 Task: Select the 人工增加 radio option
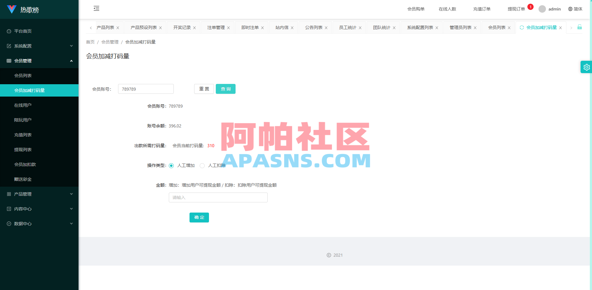pos(171,166)
